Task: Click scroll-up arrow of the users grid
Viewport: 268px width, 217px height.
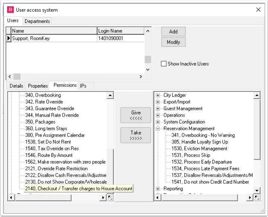Action: pyautogui.click(x=148, y=31)
